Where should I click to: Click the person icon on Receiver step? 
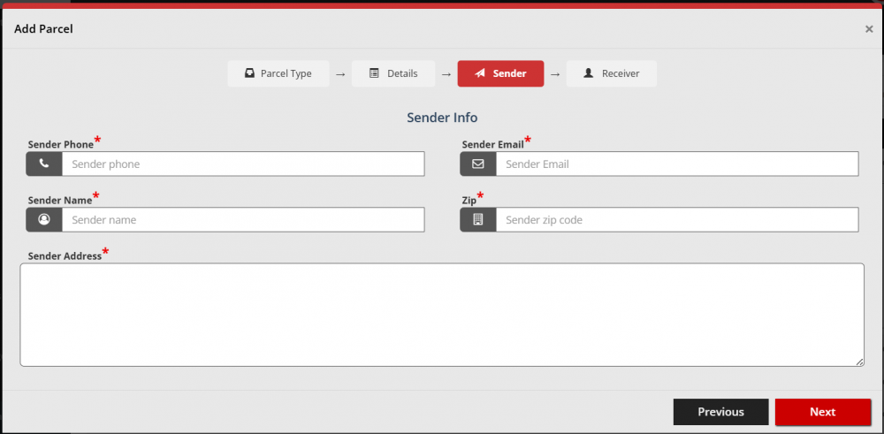588,73
